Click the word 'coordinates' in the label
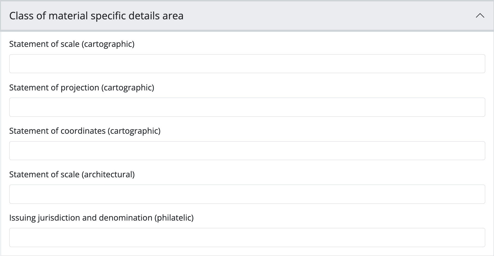 tap(83, 131)
